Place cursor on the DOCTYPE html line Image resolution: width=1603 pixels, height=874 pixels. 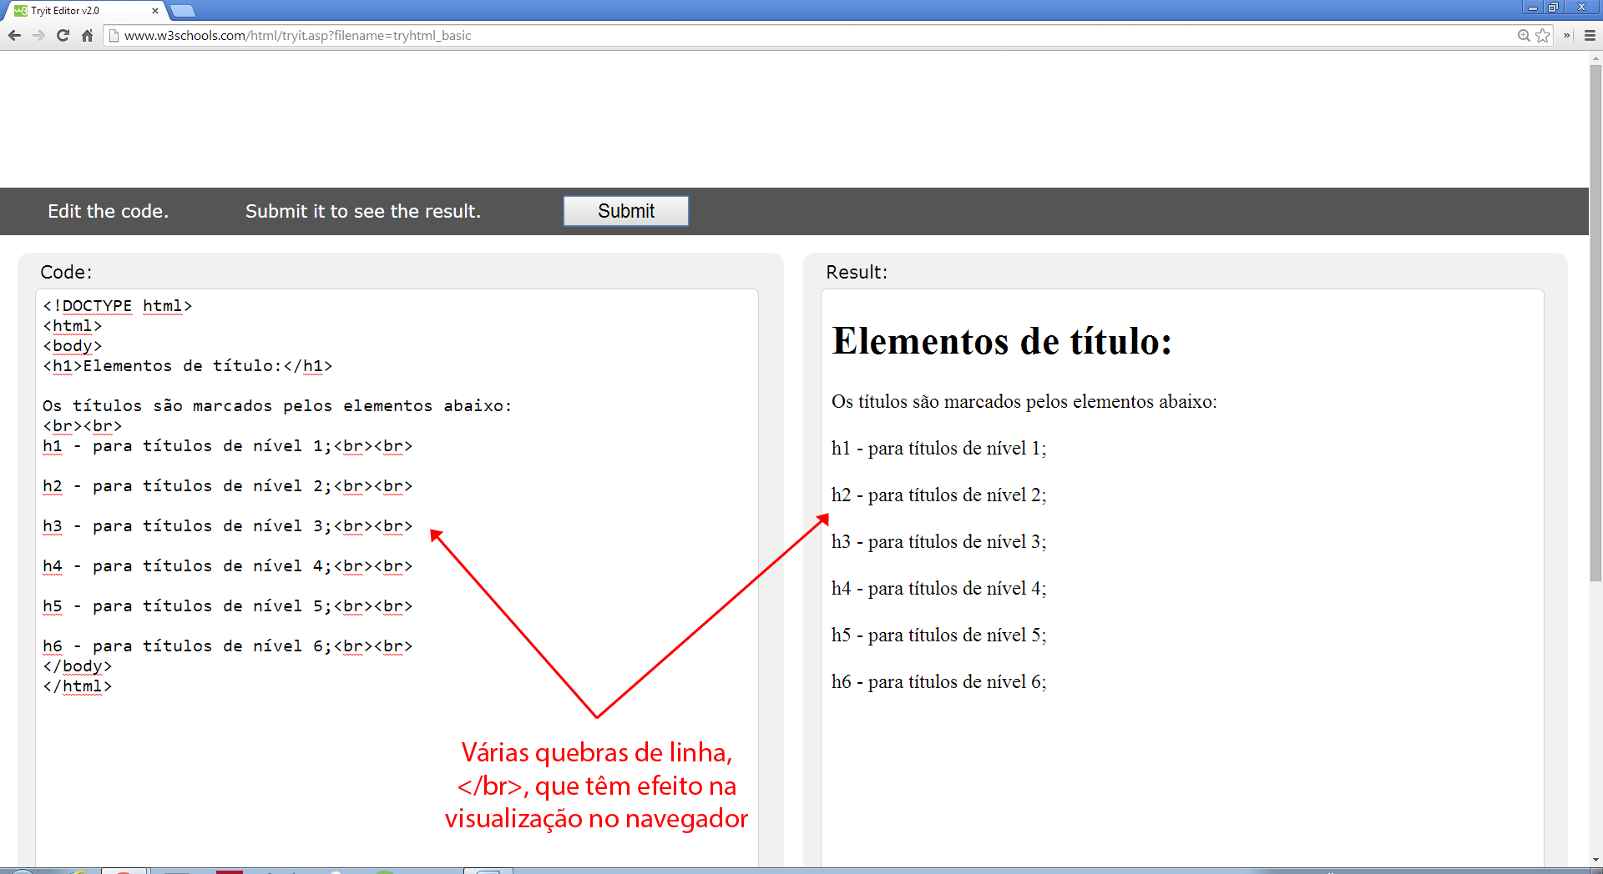118,306
